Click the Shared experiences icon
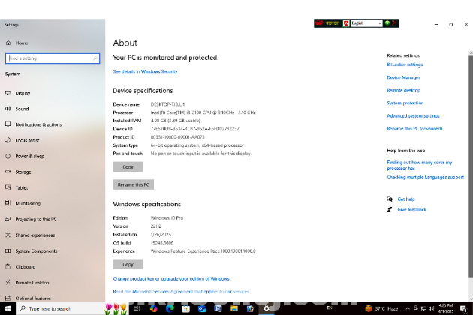This screenshot has width=473, height=315. coord(8,235)
